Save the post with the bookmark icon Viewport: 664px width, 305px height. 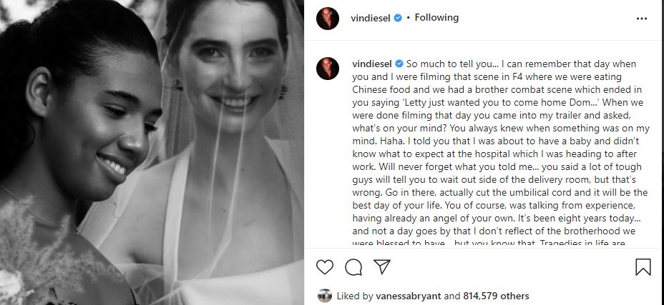[x=643, y=267]
